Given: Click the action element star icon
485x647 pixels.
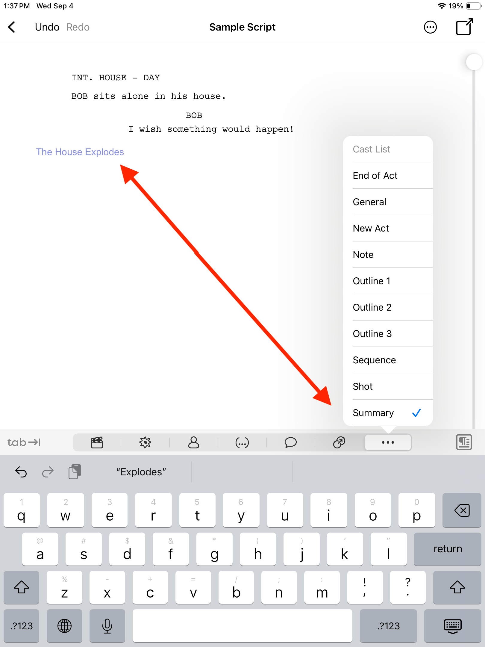Looking at the screenshot, I should coord(145,442).
